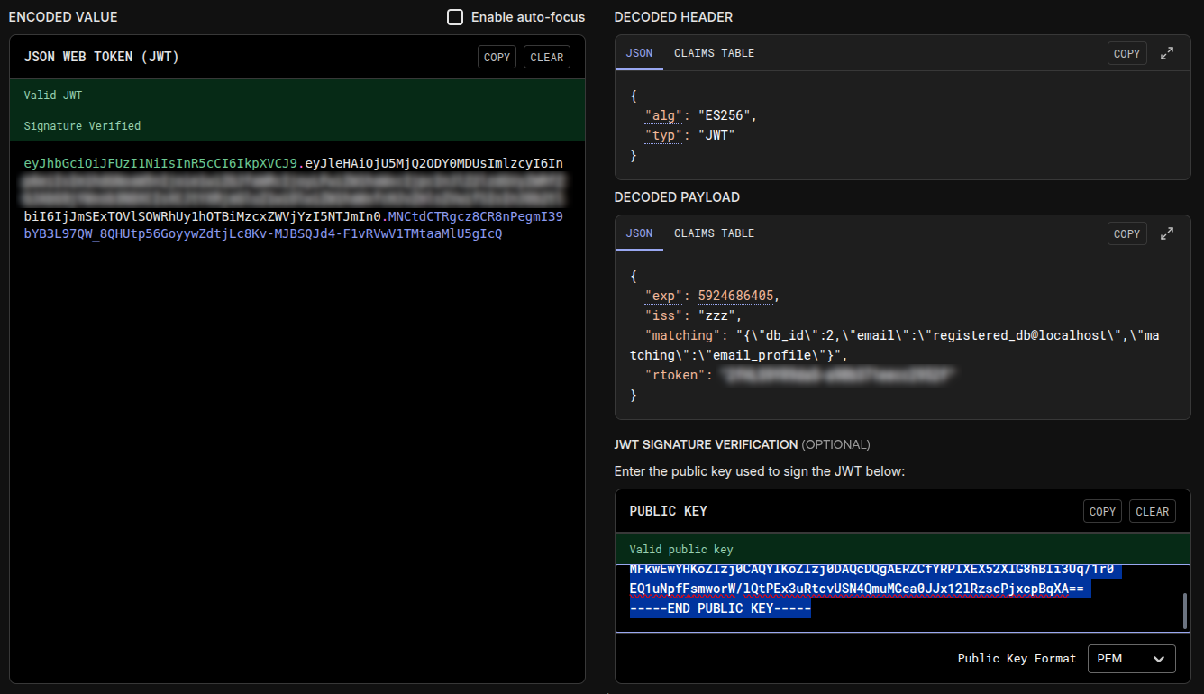This screenshot has width=1204, height=694.
Task: Copy the JSON Web Token value
Action: (x=497, y=57)
